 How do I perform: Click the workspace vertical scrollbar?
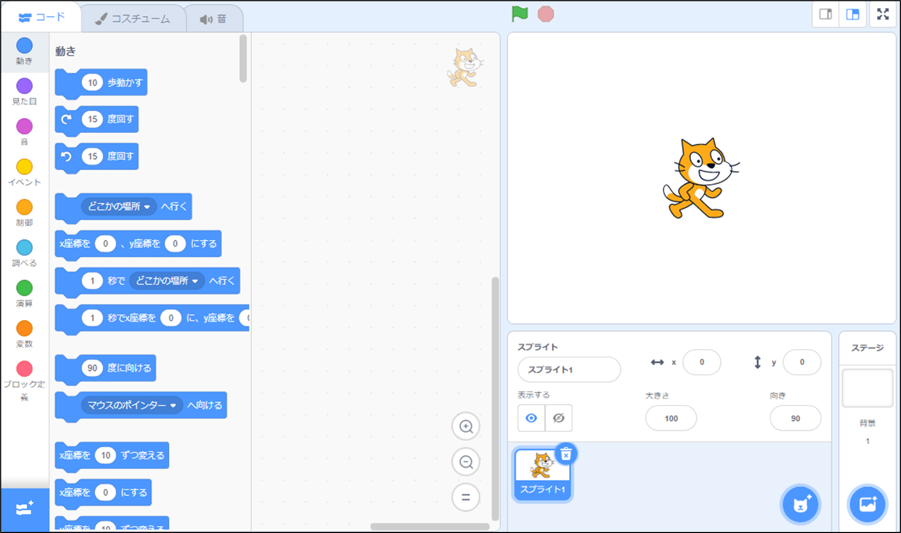495,398
